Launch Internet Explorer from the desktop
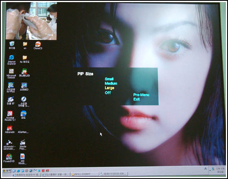The image size is (228, 179). coord(12,60)
